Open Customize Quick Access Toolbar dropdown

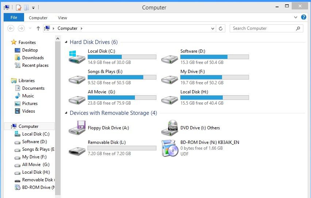point(33,8)
